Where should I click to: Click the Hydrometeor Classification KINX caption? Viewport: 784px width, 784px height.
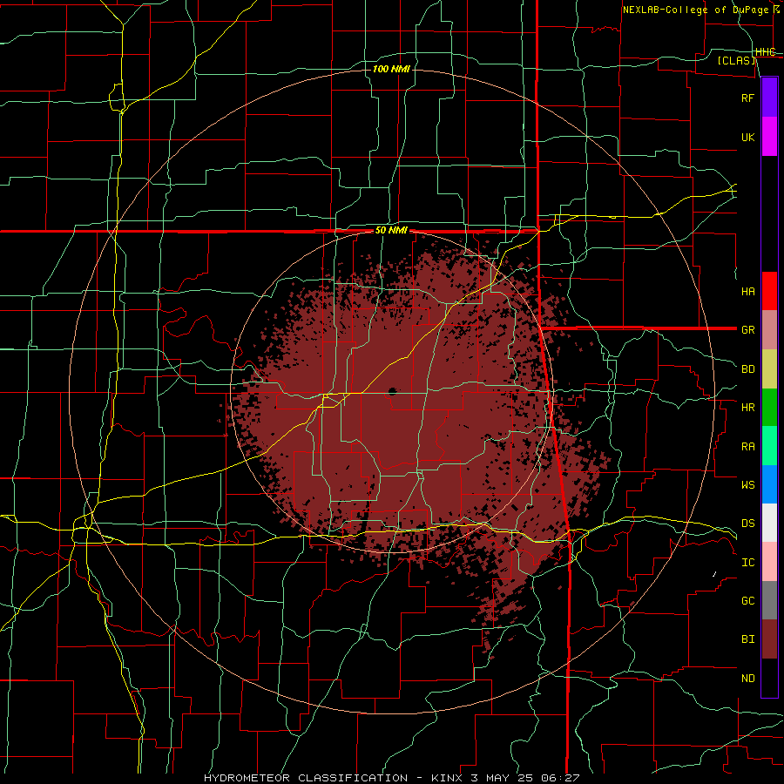(x=391, y=778)
